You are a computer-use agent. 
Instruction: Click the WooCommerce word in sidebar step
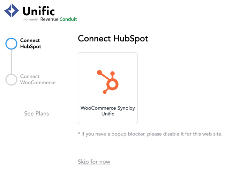click(x=38, y=83)
